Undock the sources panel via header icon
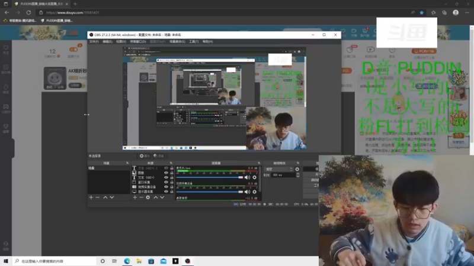Image resolution: width=474 pixels, height=266 pixels. [x=171, y=163]
